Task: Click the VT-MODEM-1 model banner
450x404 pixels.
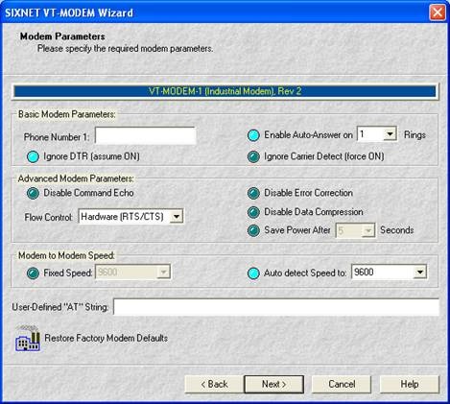Action: point(225,91)
